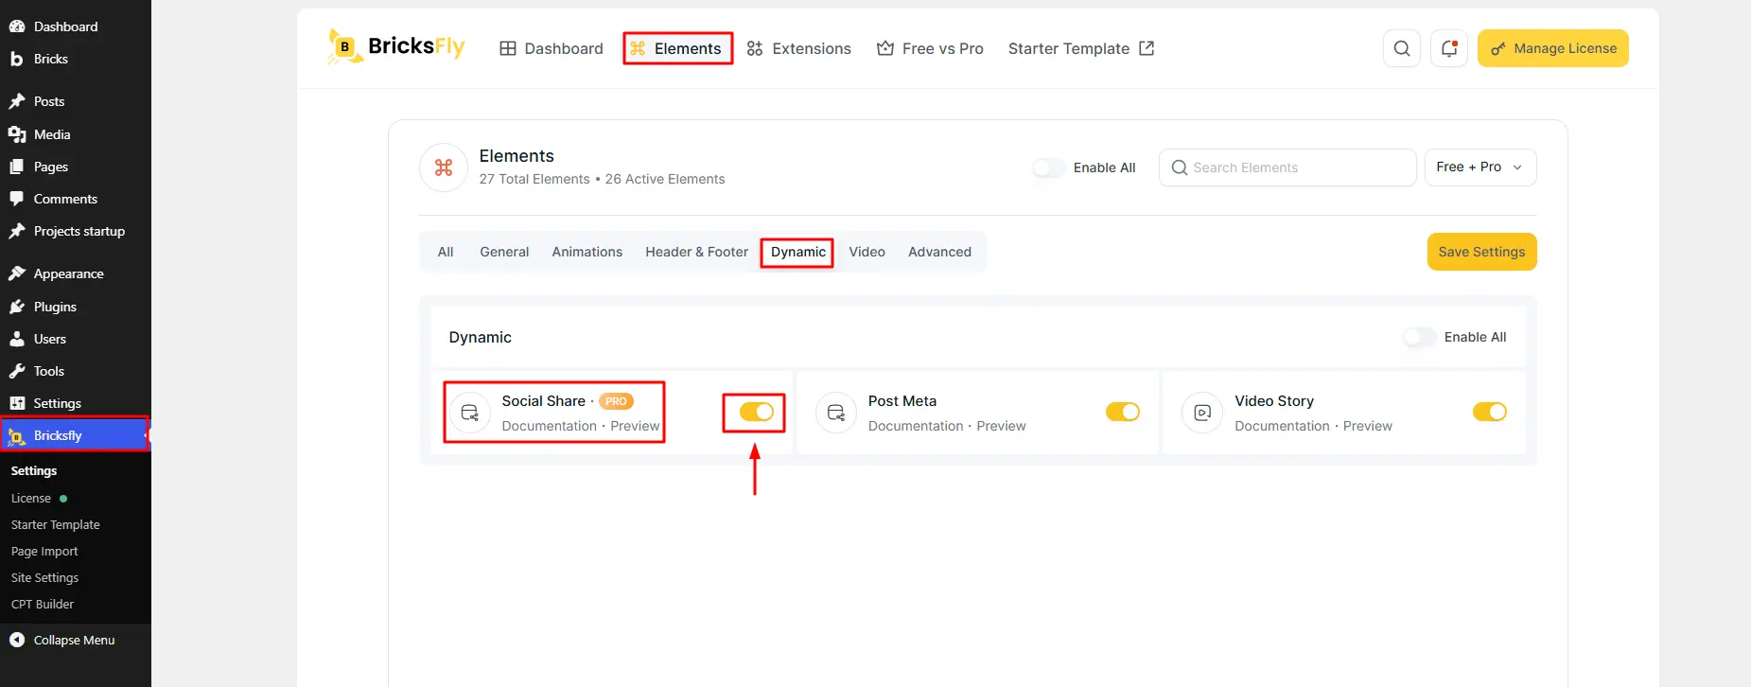Image resolution: width=1751 pixels, height=687 pixels.
Task: Click the Posts pin icon
Action: [x=17, y=101]
